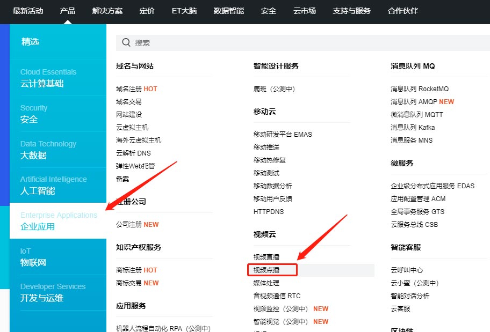Image resolution: width=490 pixels, height=332 pixels.
Task: Open 视频点播 product link
Action: [266, 270]
